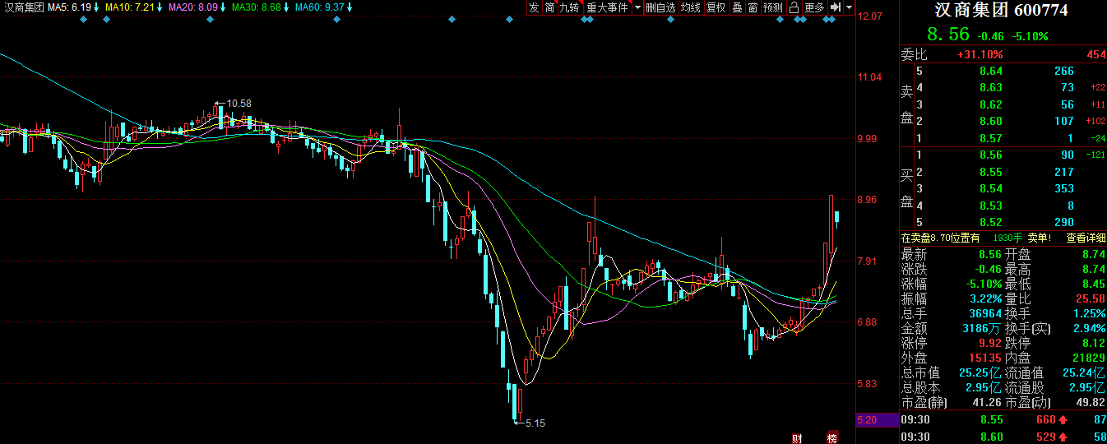Click 涨停 limit-up price 9.92

point(989,344)
